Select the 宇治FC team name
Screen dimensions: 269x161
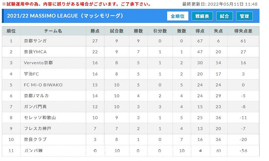pos(31,74)
